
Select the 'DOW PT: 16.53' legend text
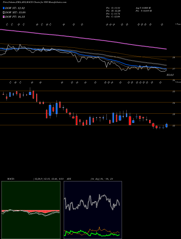click(x=15, y=17)
